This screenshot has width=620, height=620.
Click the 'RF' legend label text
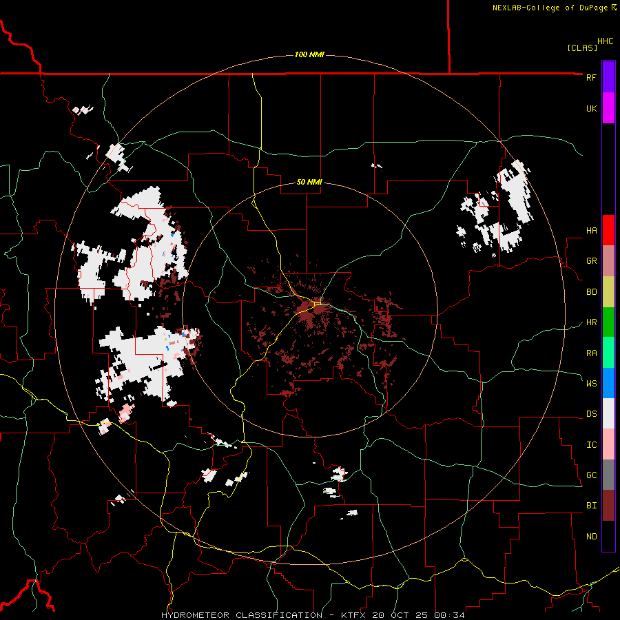(x=591, y=77)
